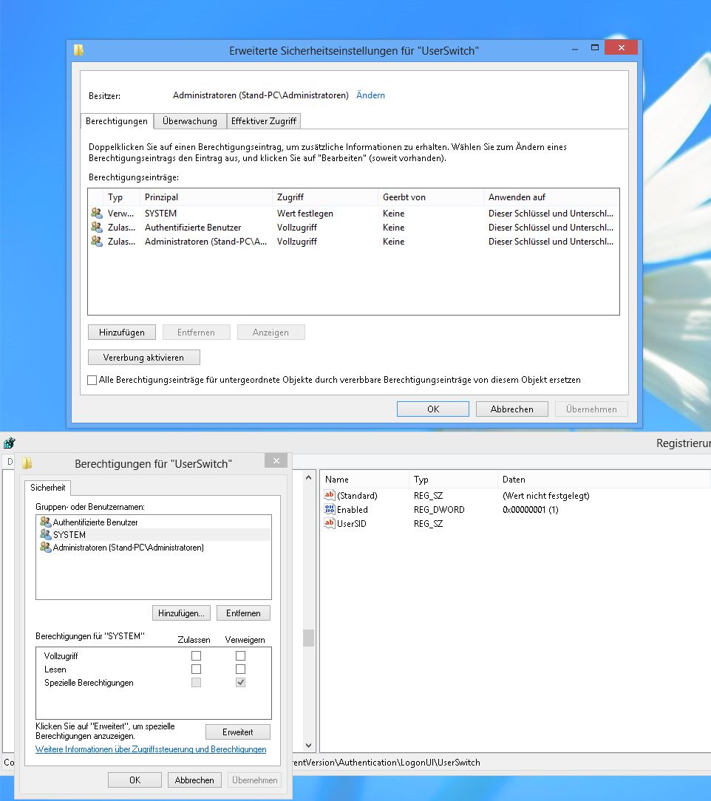Click the group icon of Administratoren permission entry row

[x=97, y=241]
